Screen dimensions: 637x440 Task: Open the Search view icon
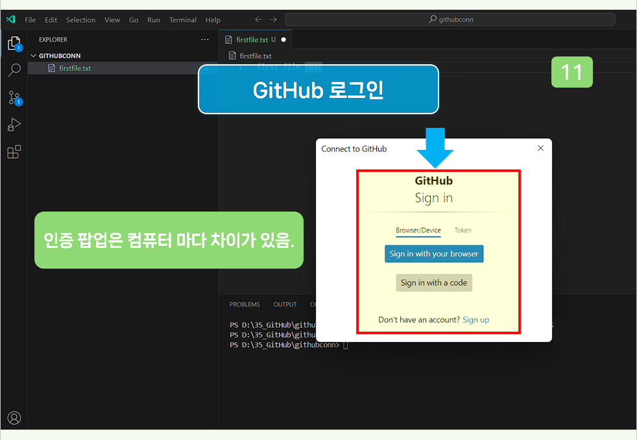[14, 70]
